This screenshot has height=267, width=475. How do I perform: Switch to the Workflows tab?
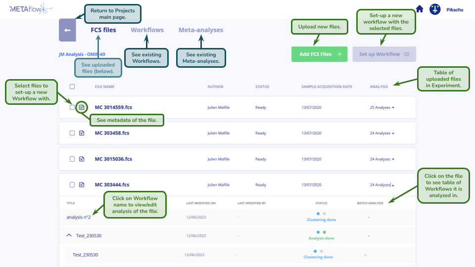click(147, 30)
